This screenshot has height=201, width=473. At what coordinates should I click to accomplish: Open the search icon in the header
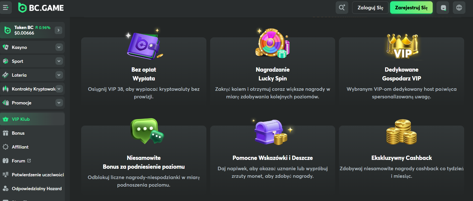(342, 8)
